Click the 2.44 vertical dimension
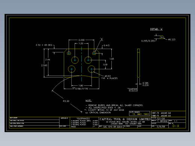The image size is (195, 146). (48, 60)
